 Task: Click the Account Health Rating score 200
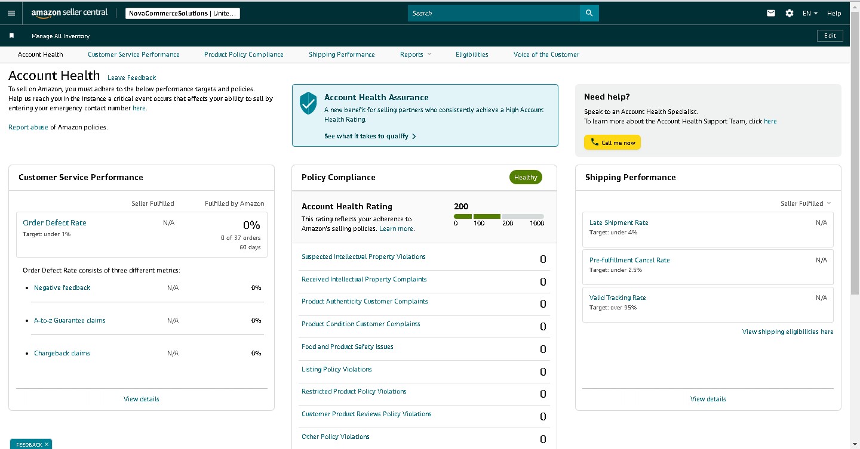pyautogui.click(x=461, y=206)
